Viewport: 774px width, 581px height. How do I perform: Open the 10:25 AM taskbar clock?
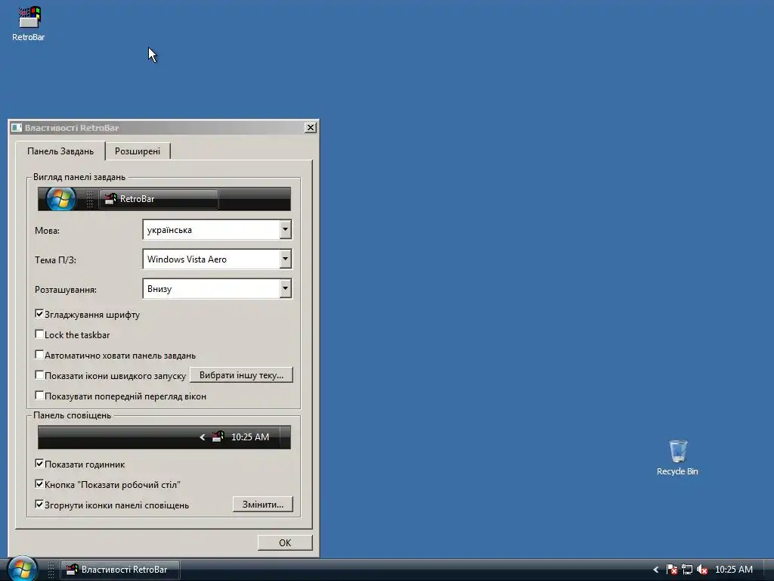click(x=733, y=570)
